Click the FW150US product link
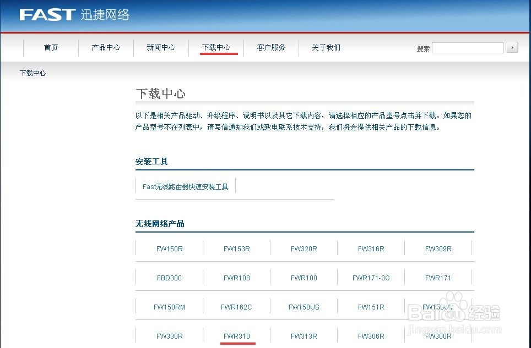This screenshot has height=348, width=531. [304, 307]
